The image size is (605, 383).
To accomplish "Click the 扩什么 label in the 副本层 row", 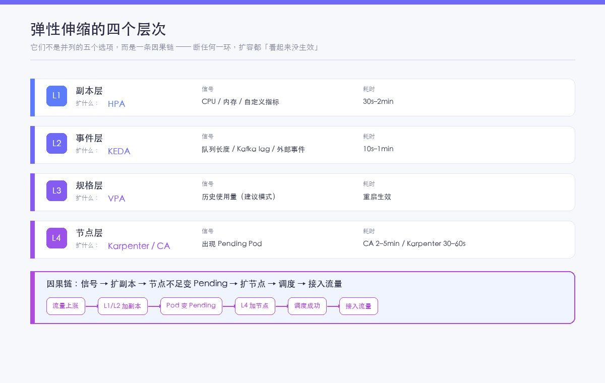I will point(87,103).
